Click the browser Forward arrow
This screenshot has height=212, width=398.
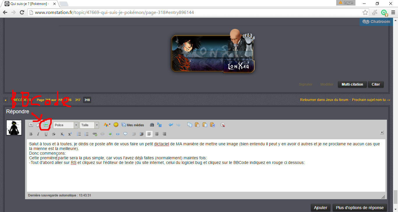click(x=13, y=13)
